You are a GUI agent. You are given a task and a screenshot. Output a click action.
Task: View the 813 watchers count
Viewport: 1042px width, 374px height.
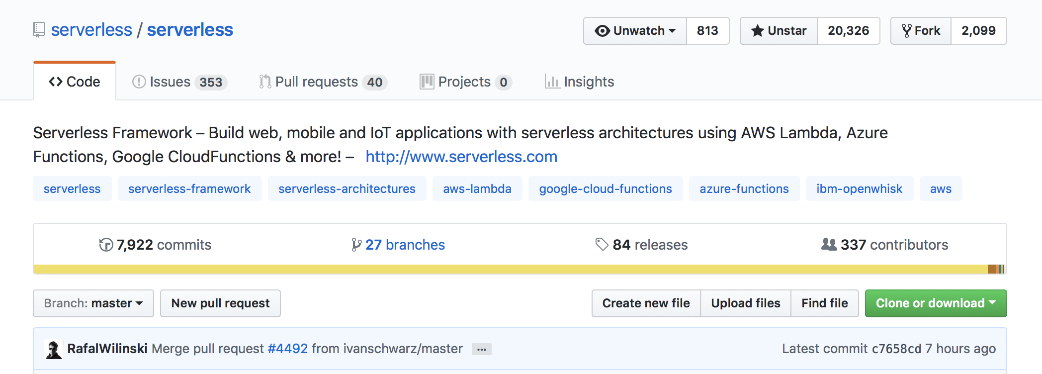(707, 31)
